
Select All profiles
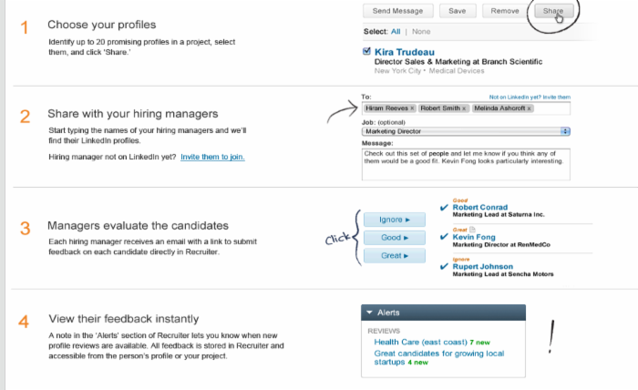click(x=396, y=32)
